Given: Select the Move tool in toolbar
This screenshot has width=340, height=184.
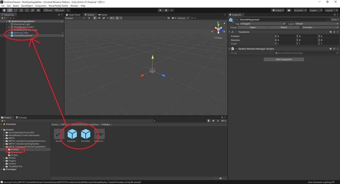Looking at the screenshot, I should (10, 10).
